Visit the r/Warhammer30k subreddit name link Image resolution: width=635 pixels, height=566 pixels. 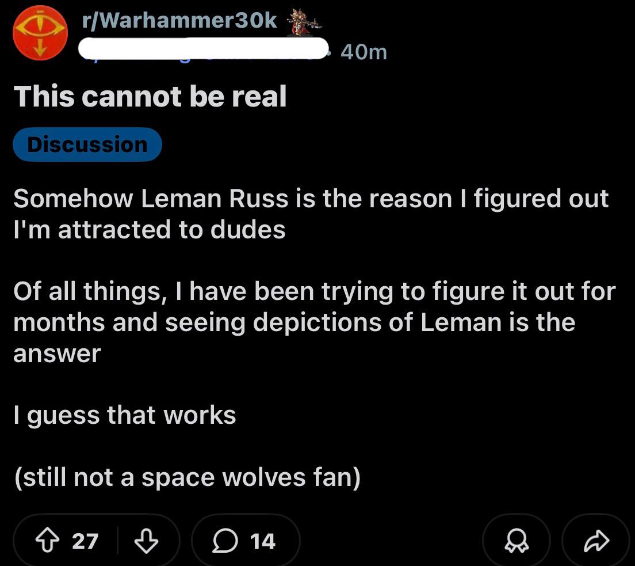pos(179,21)
